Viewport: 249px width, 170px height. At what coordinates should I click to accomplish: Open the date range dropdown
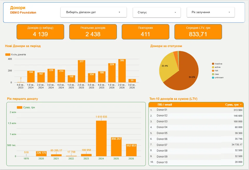point(93,12)
